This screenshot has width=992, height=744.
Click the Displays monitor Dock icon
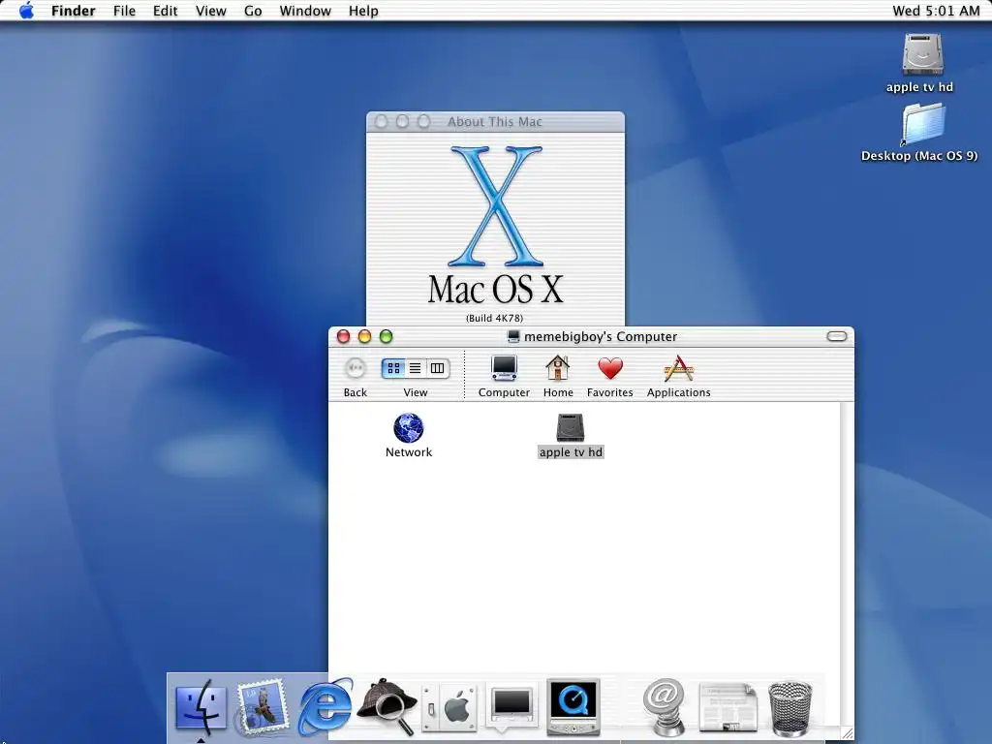pyautogui.click(x=511, y=706)
